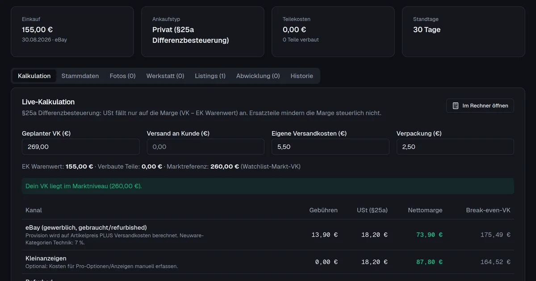
Task: Click eBay net margin 73,90 €
Action: [x=429, y=235]
